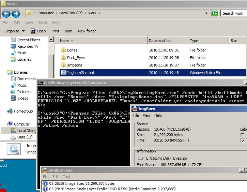Click the Homegroup icon
The height and width of the screenshot is (192, 247).
[x=10, y=111]
